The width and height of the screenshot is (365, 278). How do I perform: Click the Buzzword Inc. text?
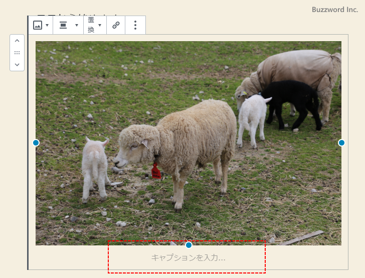334,10
